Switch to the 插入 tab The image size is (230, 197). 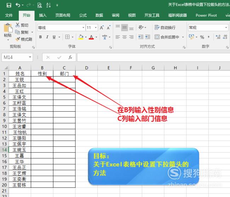pos(43,15)
